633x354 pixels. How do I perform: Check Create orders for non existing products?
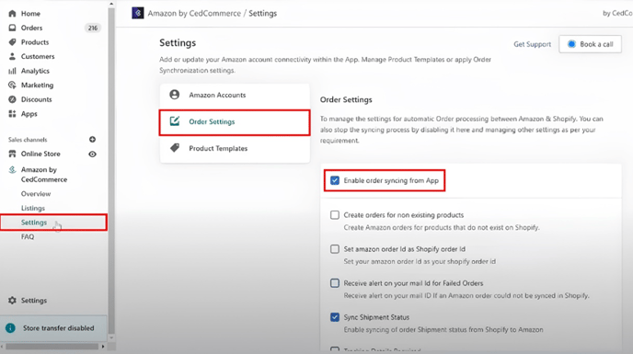[x=335, y=215]
